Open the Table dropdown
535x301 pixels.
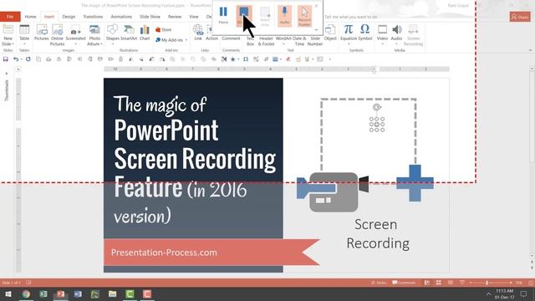click(x=24, y=35)
